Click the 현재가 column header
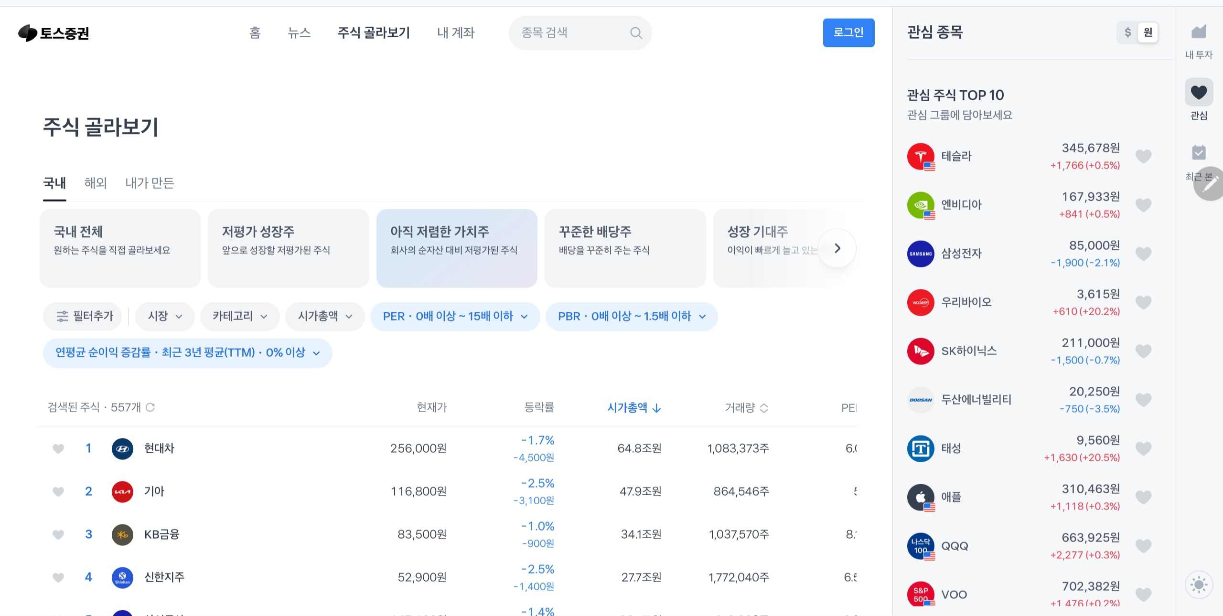Image resolution: width=1223 pixels, height=616 pixels. [x=432, y=407]
